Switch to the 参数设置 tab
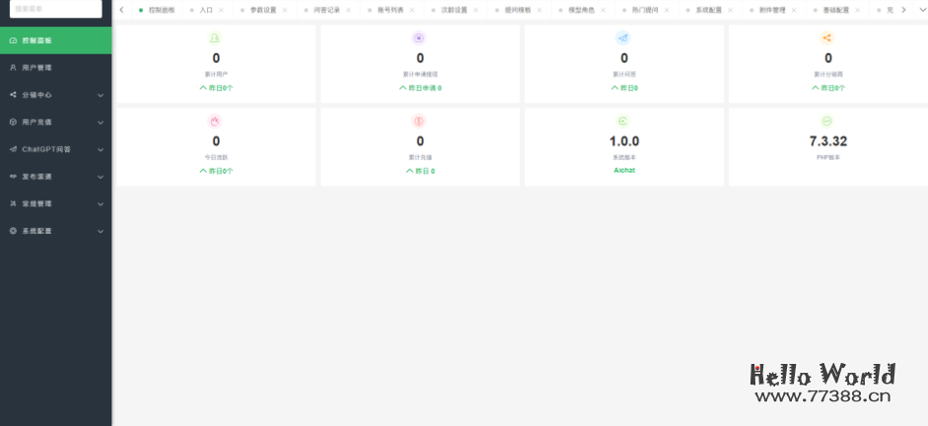 262,10
